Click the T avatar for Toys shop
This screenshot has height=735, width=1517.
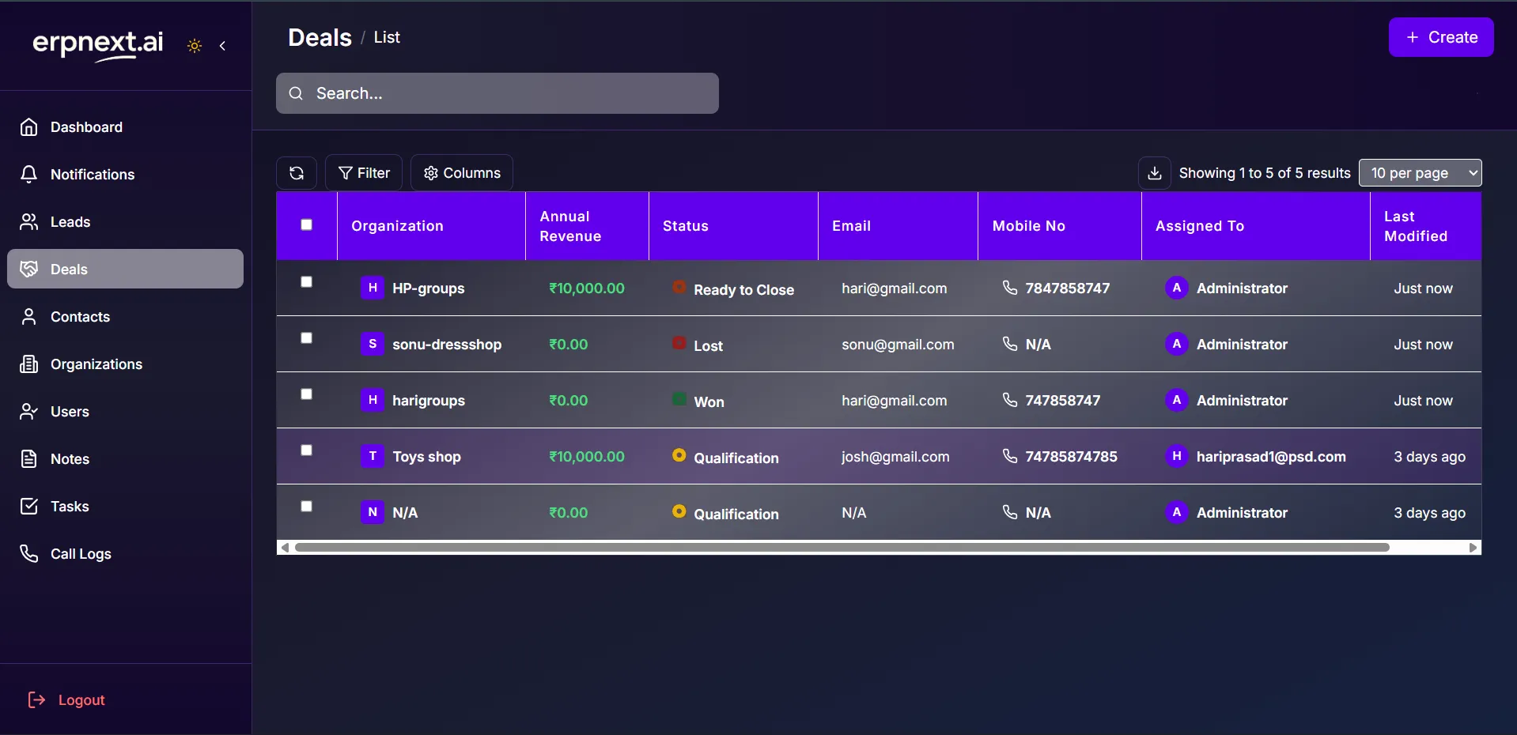(373, 456)
